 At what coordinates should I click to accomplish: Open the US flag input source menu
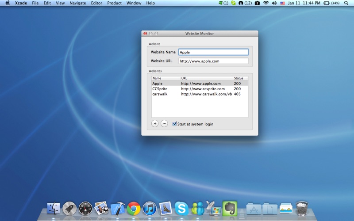(x=282, y=3)
